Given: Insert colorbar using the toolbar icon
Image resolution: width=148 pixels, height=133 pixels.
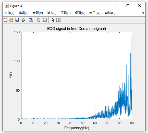Looking at the screenshot, I should [39, 20].
